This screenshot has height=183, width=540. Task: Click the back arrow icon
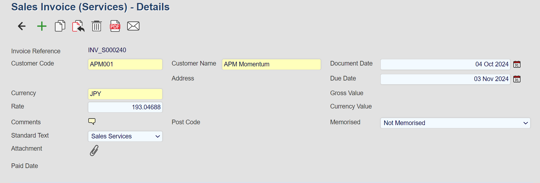tap(22, 26)
